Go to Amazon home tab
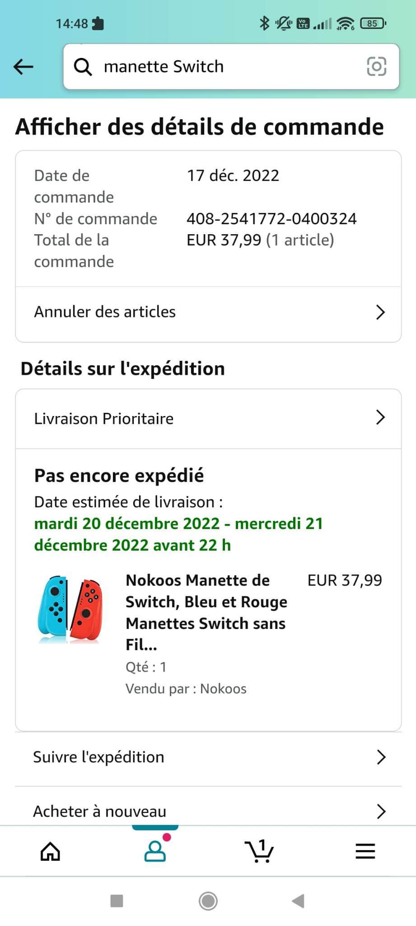 [x=50, y=851]
